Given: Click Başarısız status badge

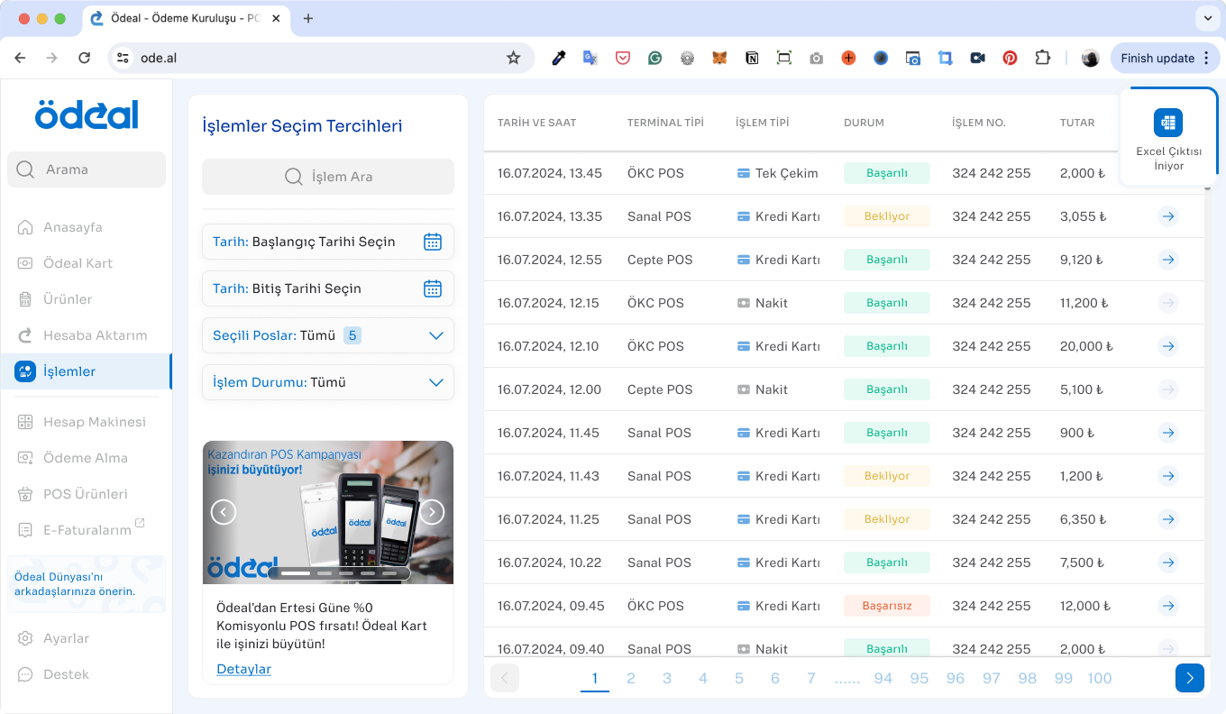Looking at the screenshot, I should tap(887, 606).
